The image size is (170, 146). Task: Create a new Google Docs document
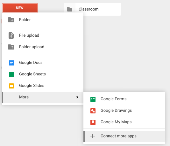point(43,63)
